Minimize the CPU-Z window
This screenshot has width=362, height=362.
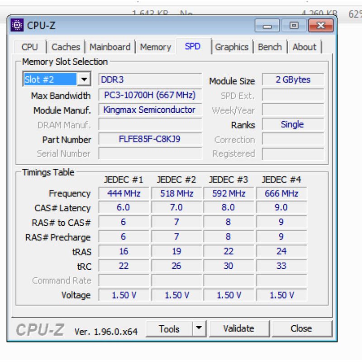tap(267, 26)
